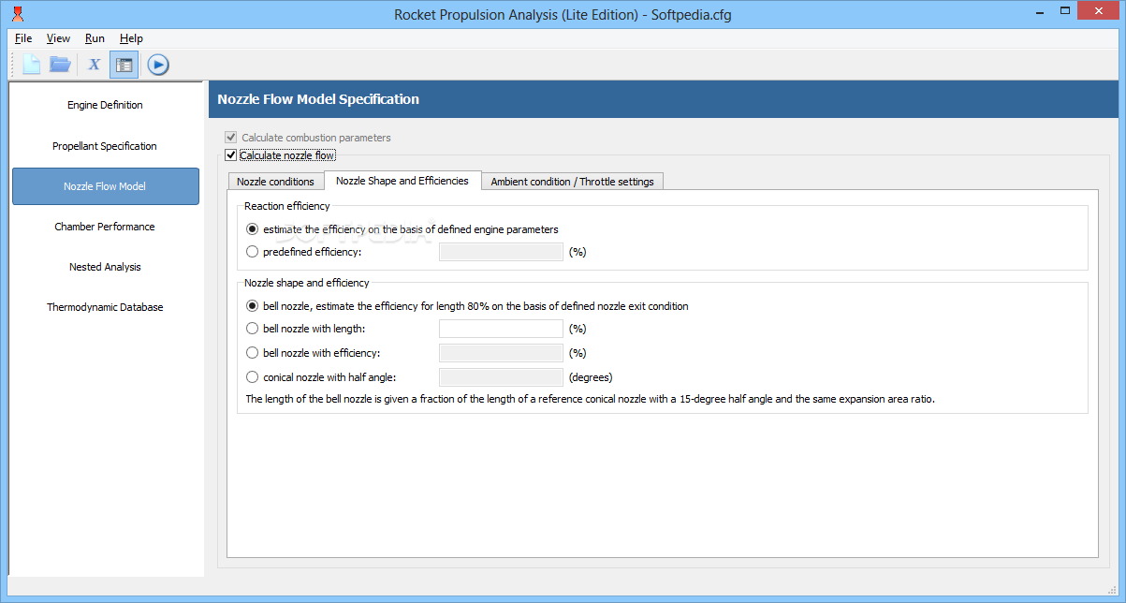Toggle the input form view icon

click(124, 65)
